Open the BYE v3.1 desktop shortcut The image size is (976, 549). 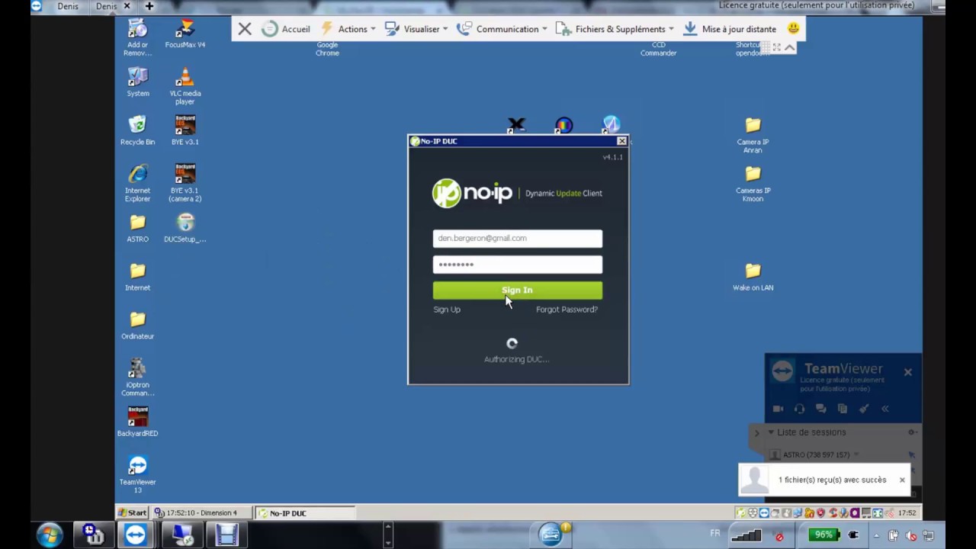(185, 130)
